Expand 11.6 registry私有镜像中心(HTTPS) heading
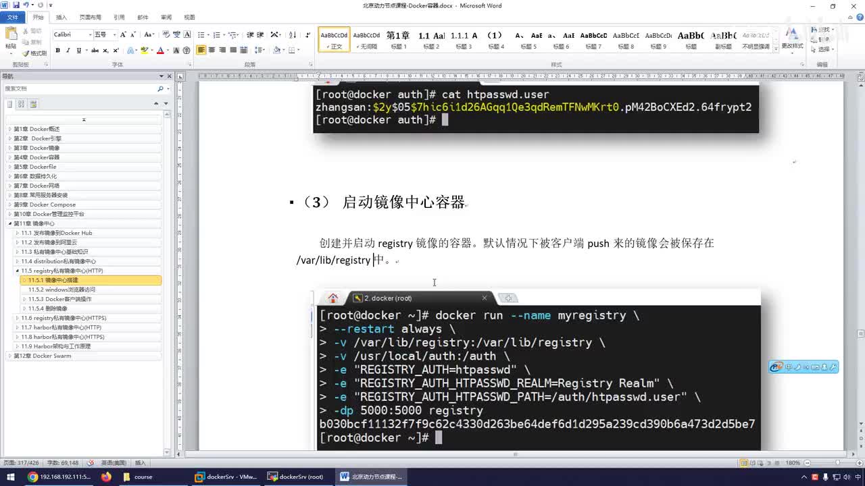This screenshot has width=865, height=486. coord(18,318)
